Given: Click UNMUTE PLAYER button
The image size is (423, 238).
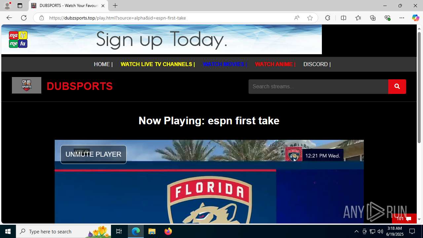Looking at the screenshot, I should coord(94,154).
